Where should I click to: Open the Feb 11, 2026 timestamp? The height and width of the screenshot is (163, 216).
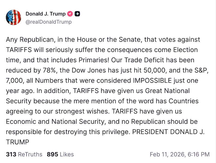tap(179, 154)
